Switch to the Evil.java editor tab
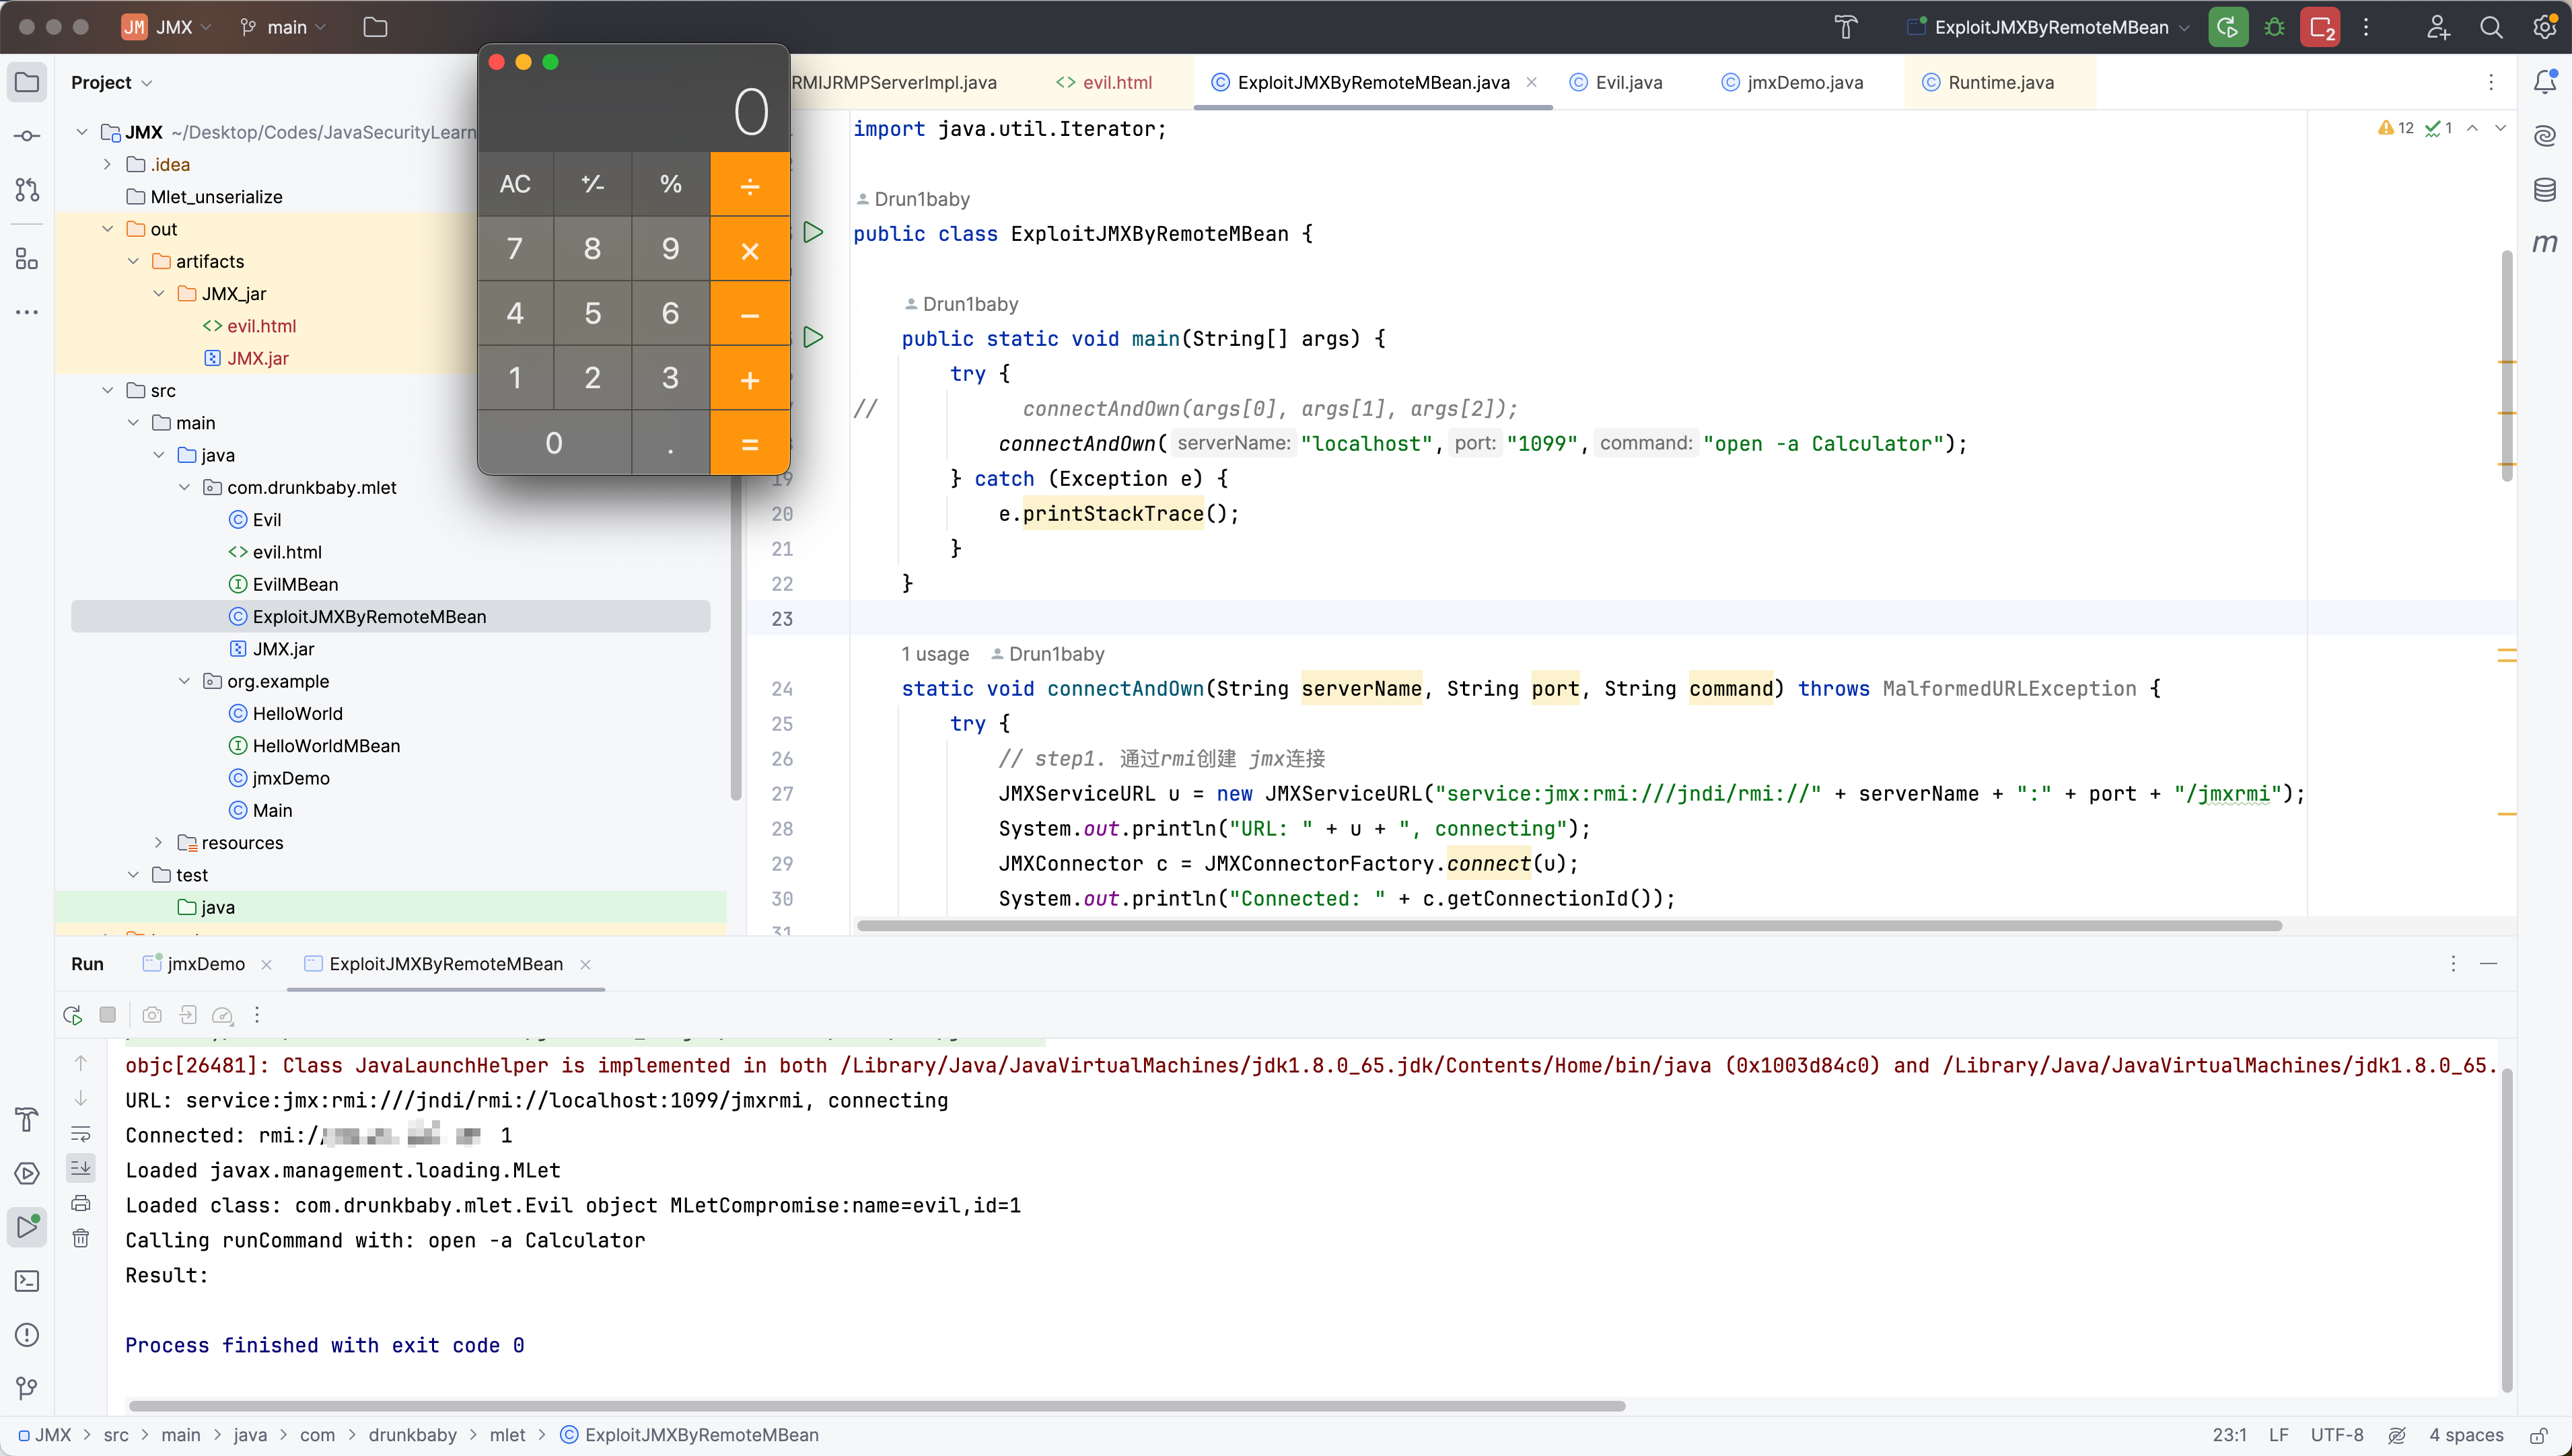 1627,82
